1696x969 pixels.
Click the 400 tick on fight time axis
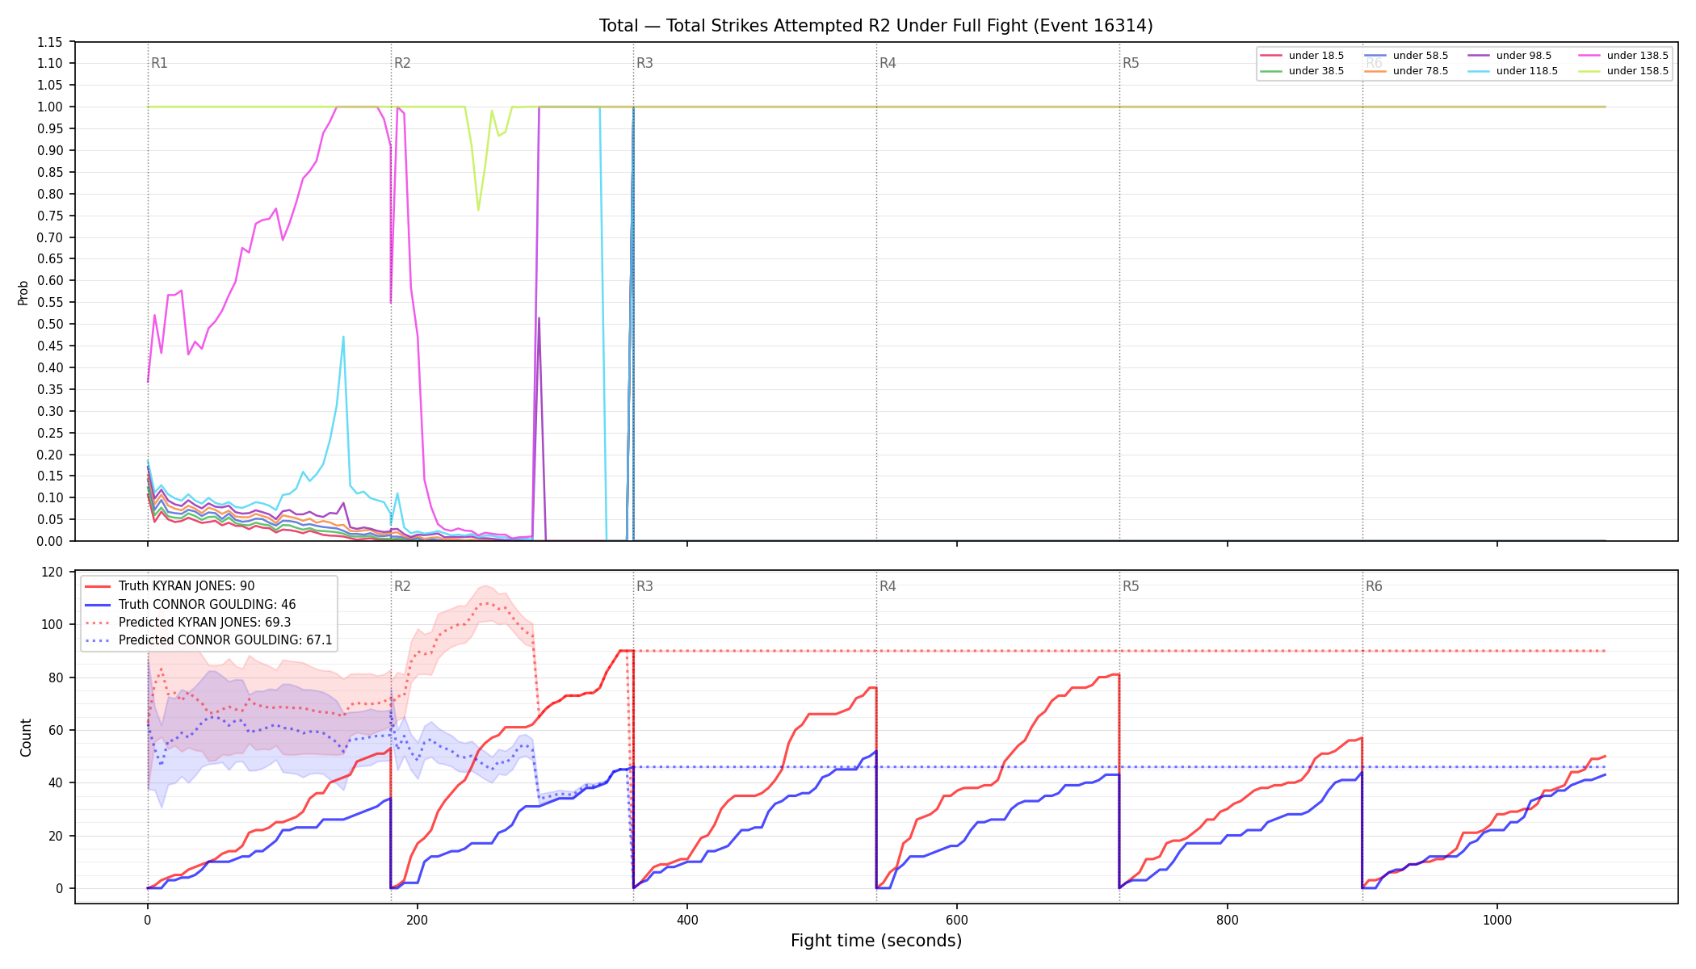click(x=687, y=920)
